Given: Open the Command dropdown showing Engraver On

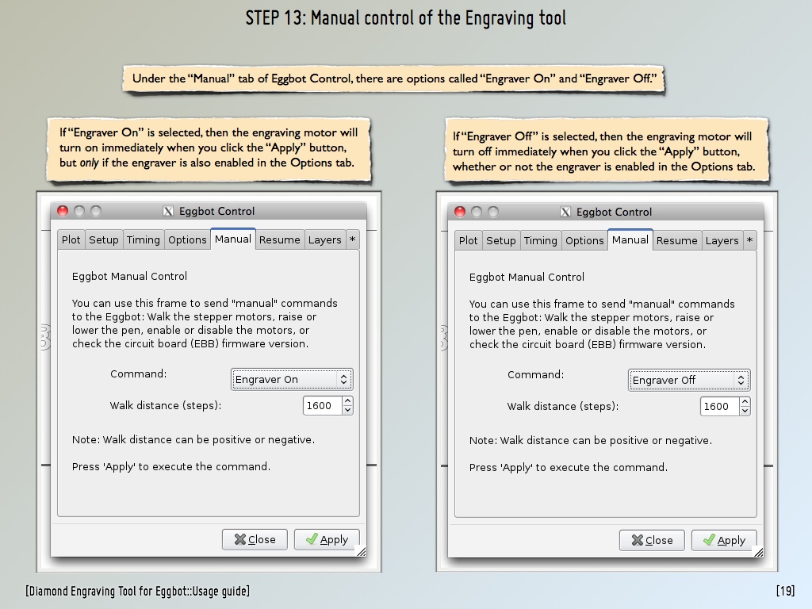Looking at the screenshot, I should pos(292,379).
